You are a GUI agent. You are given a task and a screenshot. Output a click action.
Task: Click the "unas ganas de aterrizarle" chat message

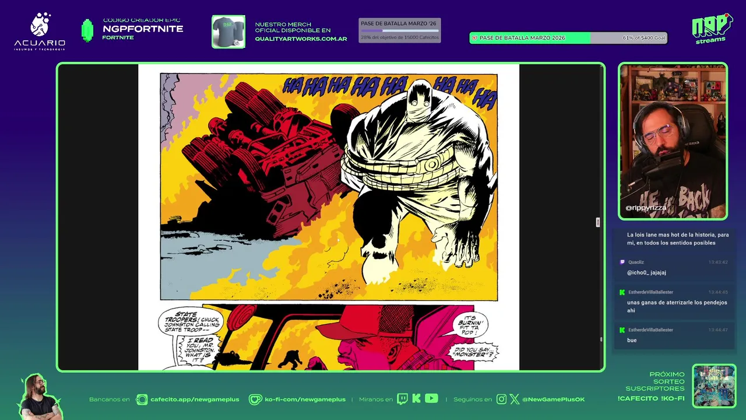[x=677, y=307]
